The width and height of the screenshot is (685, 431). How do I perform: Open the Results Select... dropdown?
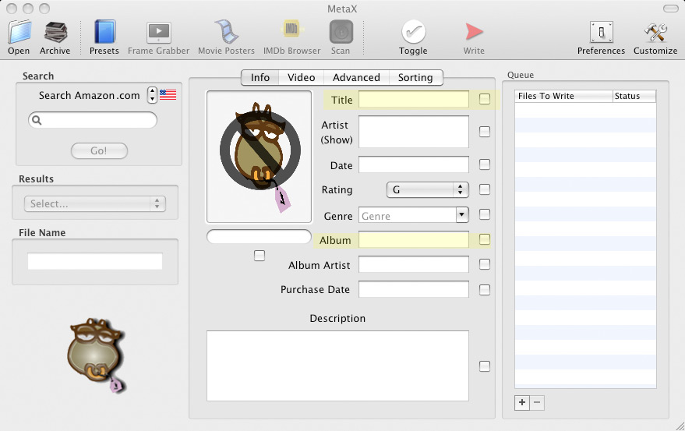point(95,203)
